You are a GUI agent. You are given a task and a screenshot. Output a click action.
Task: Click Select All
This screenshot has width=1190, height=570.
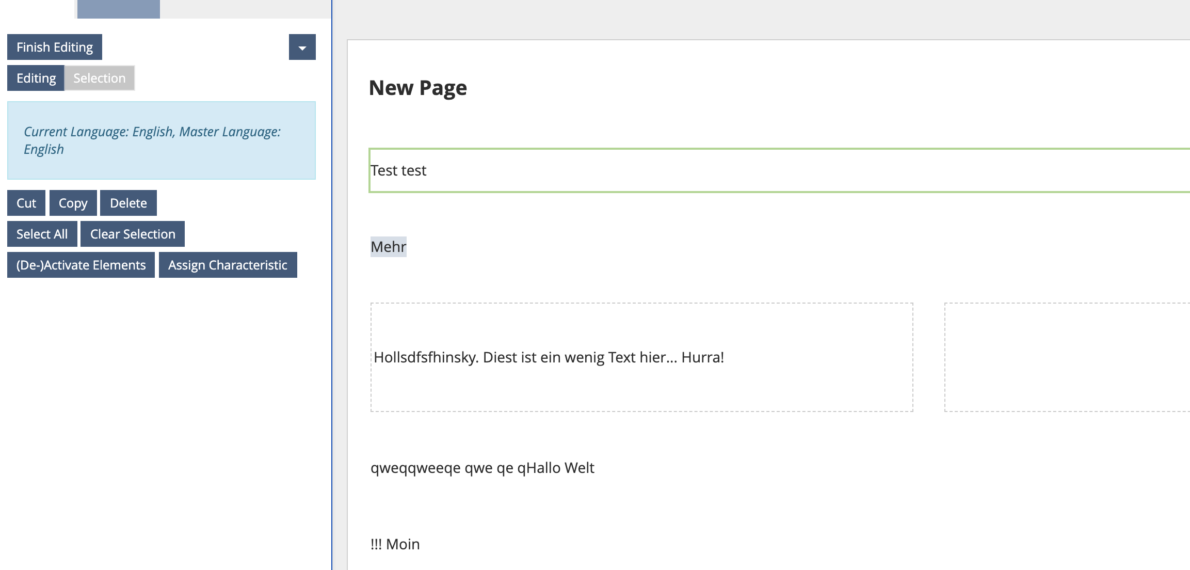point(42,234)
